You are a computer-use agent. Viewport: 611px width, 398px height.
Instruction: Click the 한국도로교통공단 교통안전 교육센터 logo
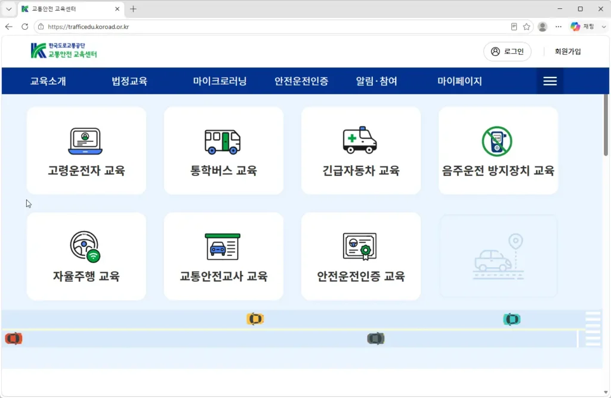click(x=64, y=51)
